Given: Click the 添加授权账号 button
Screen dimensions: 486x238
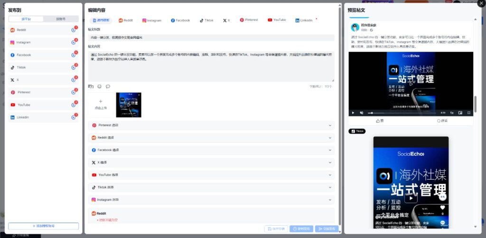Looking at the screenshot, I should [43, 226].
